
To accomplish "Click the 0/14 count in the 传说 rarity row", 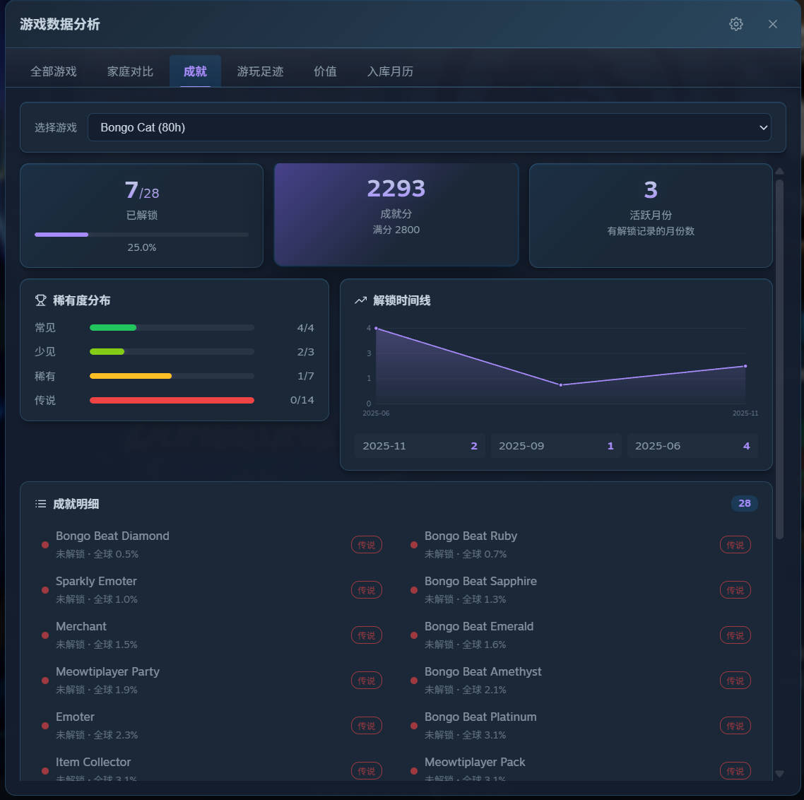I will [x=302, y=400].
